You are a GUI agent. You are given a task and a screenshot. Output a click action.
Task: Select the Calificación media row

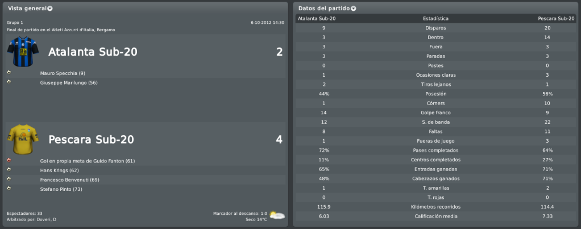tap(435, 216)
